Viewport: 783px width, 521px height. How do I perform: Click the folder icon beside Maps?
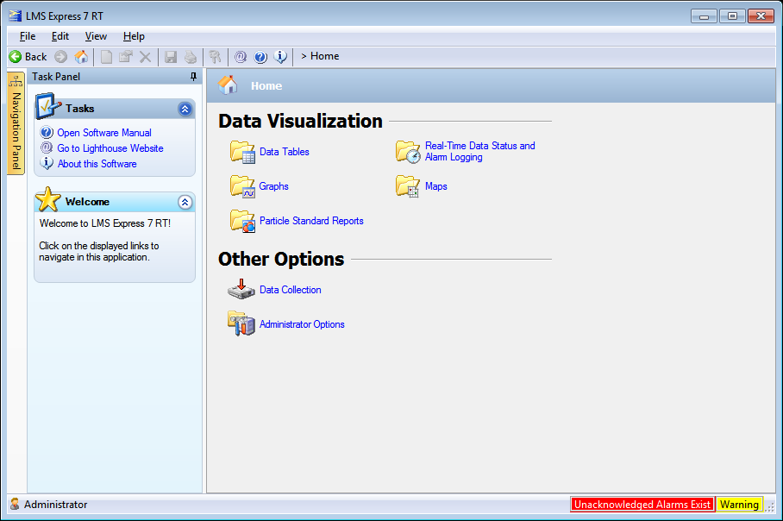408,186
